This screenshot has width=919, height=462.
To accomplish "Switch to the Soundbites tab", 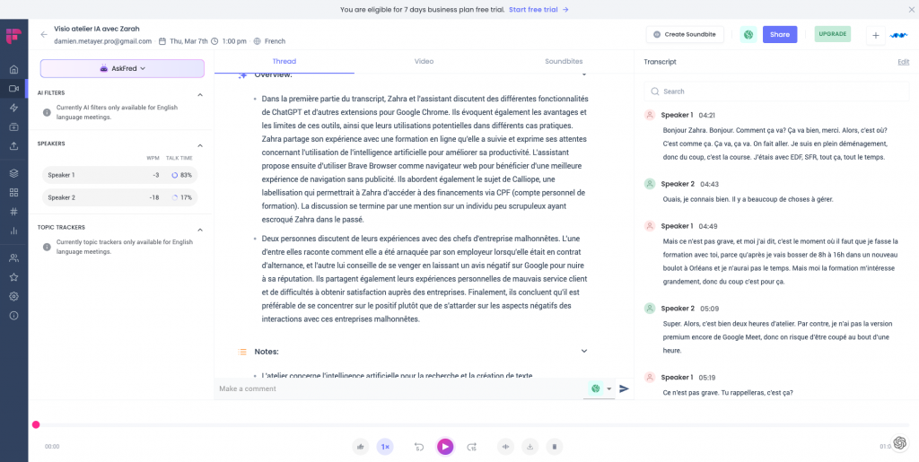I will point(564,61).
